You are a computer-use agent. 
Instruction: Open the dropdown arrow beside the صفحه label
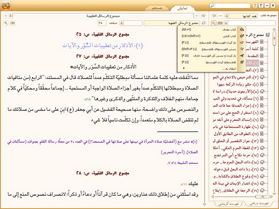[x=122, y=23]
